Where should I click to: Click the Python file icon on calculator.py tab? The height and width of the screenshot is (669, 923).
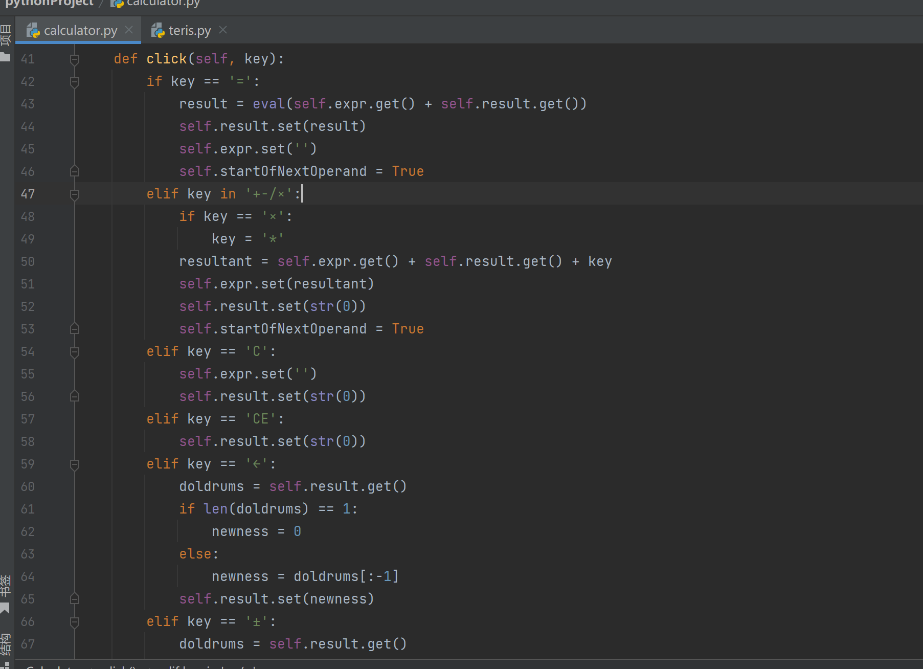click(33, 31)
